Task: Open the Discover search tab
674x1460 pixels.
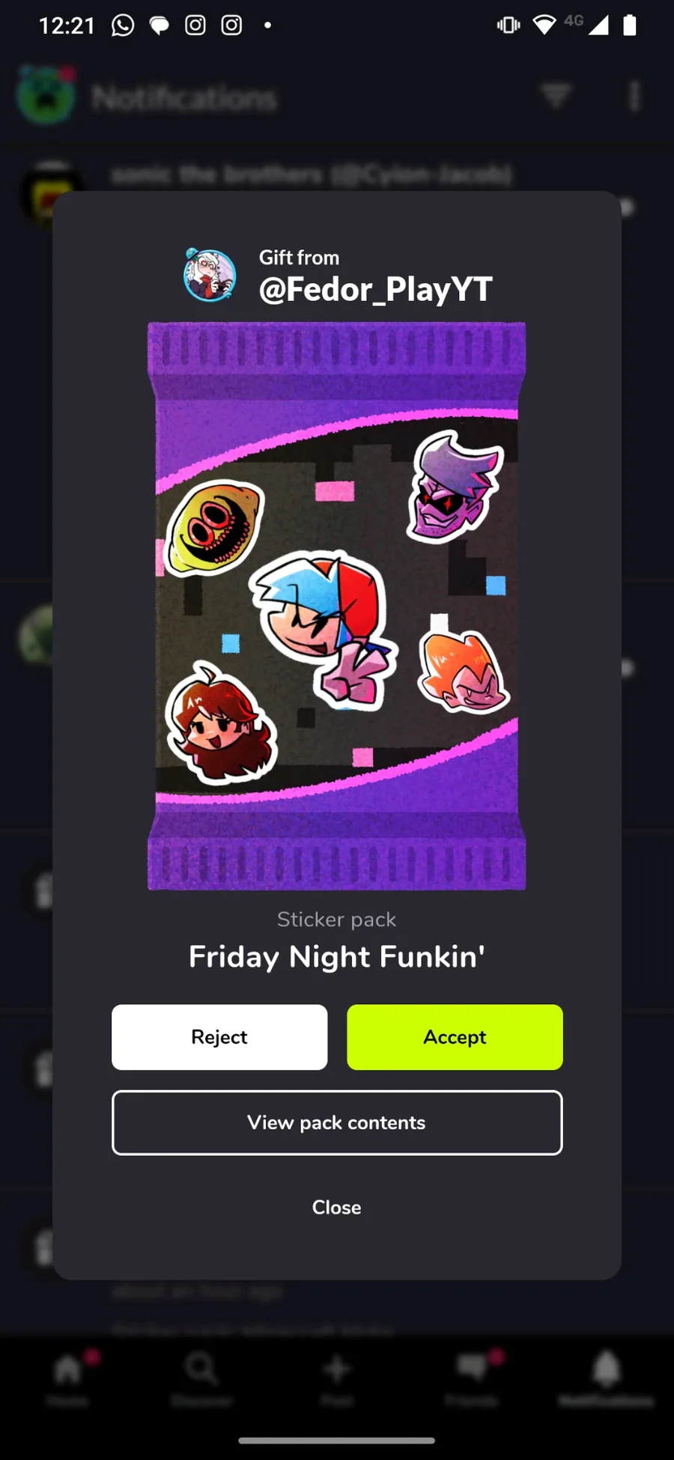Action: 201,1370
